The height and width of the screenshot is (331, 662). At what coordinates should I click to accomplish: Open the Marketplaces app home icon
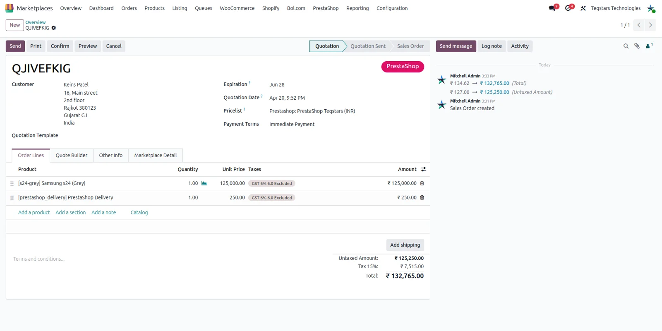click(9, 8)
